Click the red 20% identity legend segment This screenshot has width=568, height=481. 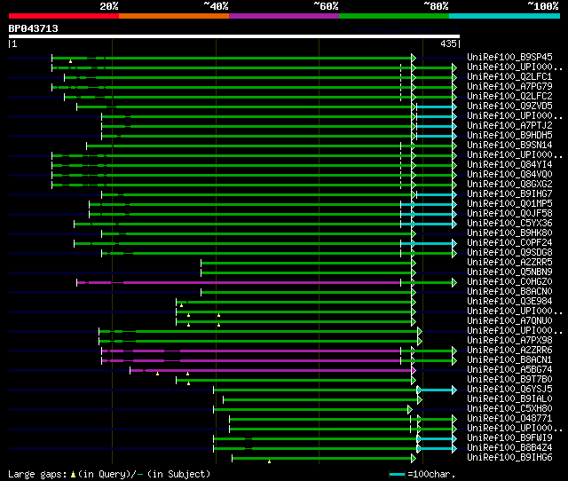64,16
